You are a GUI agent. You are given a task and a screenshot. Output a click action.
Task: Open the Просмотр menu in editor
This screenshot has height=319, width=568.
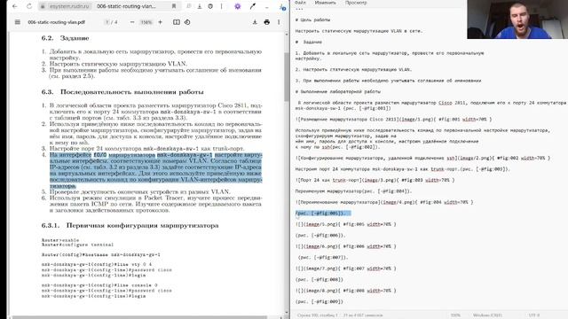click(356, 3)
